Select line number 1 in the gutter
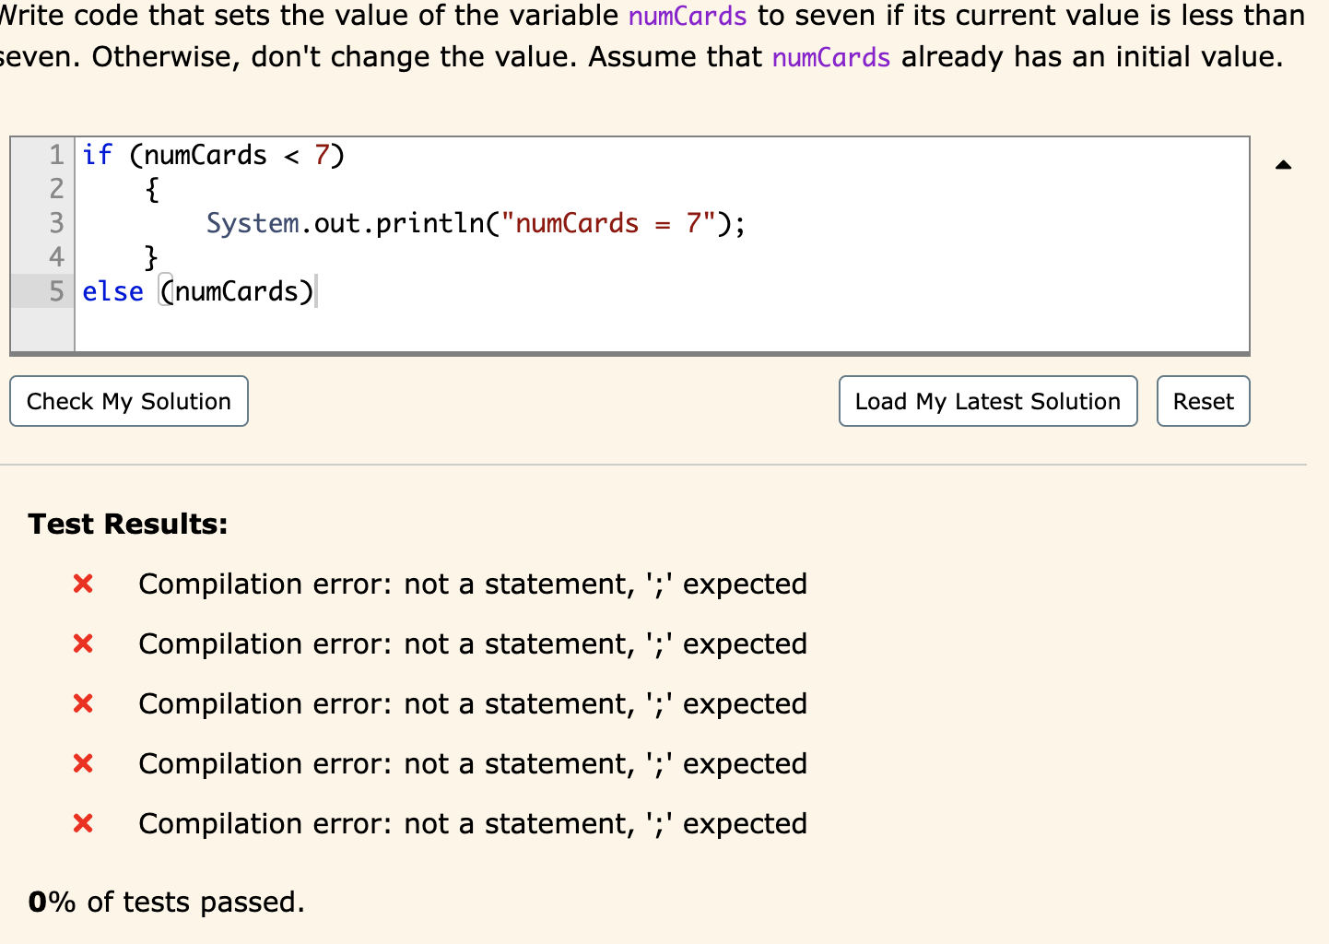This screenshot has width=1329, height=944. click(x=54, y=155)
